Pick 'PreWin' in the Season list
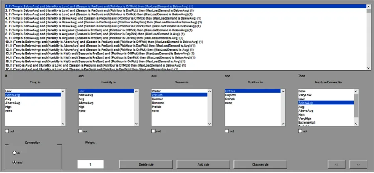The image size is (374, 173). (180, 107)
